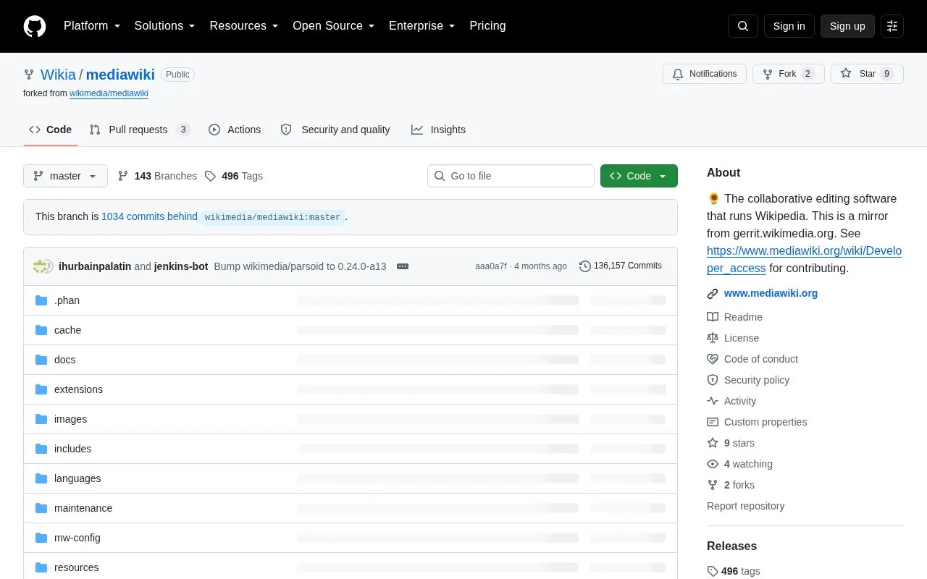The width and height of the screenshot is (927, 579).
Task: Click the history clock icon by Commits
Action: (585, 266)
